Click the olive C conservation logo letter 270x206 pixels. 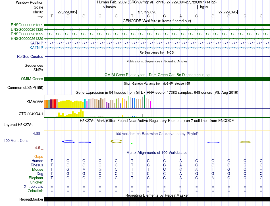pyautogui.click(x=116, y=141)
